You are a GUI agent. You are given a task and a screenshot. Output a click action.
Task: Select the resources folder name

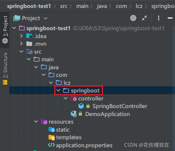pos(61,122)
